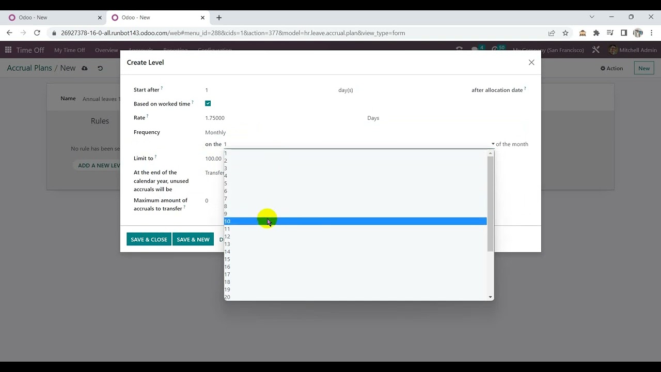Viewport: 661px width, 372px height.
Task: Open the browser extensions puzzle icon
Action: pyautogui.click(x=596, y=33)
